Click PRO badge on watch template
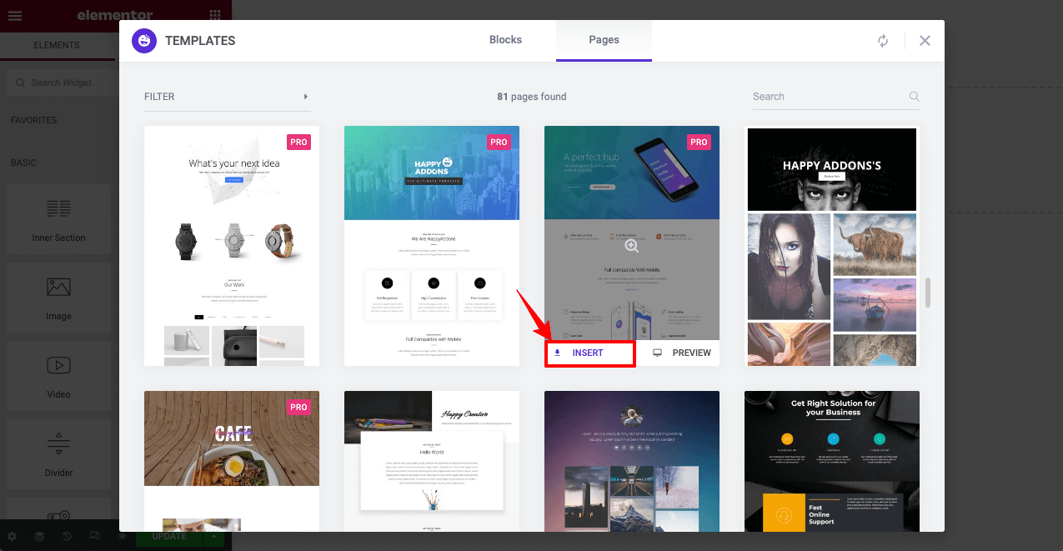Image resolution: width=1063 pixels, height=551 pixels. (298, 142)
